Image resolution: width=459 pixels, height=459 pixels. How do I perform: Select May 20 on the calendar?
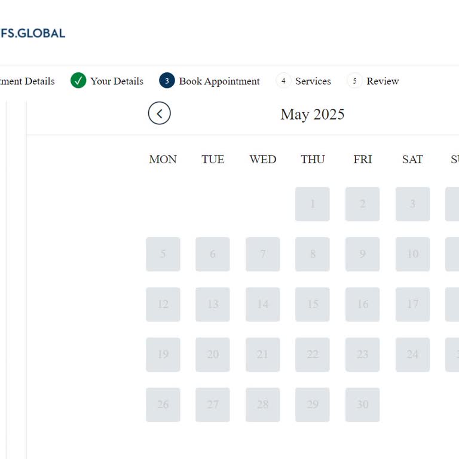point(213,354)
